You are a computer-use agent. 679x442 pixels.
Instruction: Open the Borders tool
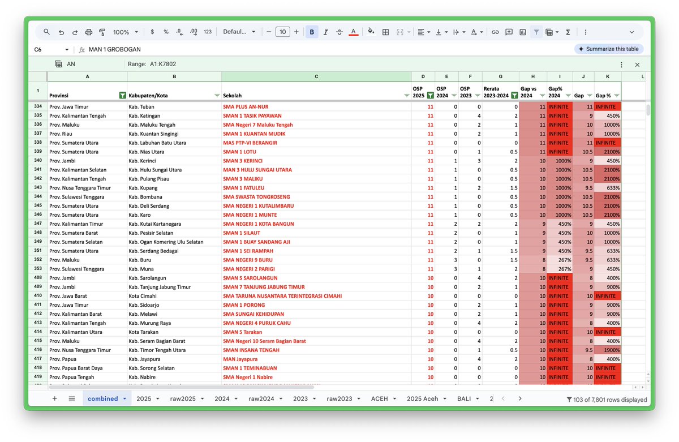click(385, 32)
